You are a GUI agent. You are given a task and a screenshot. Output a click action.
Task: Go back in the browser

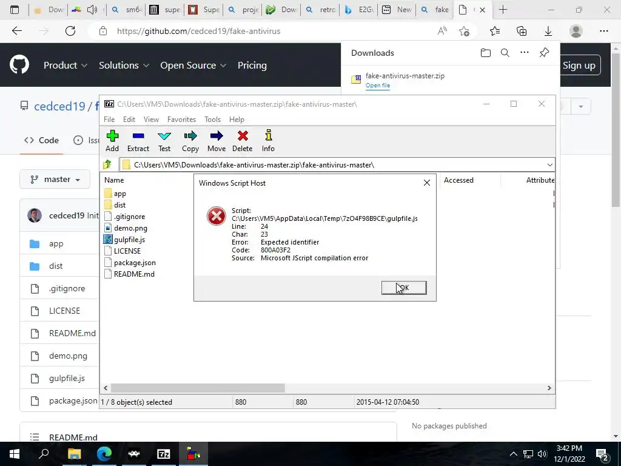[16, 31]
